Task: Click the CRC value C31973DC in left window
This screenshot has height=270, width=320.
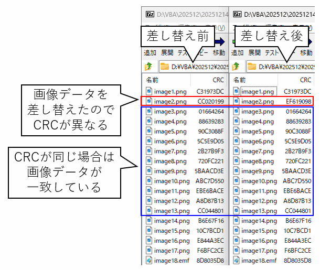Action: pyautogui.click(x=210, y=91)
